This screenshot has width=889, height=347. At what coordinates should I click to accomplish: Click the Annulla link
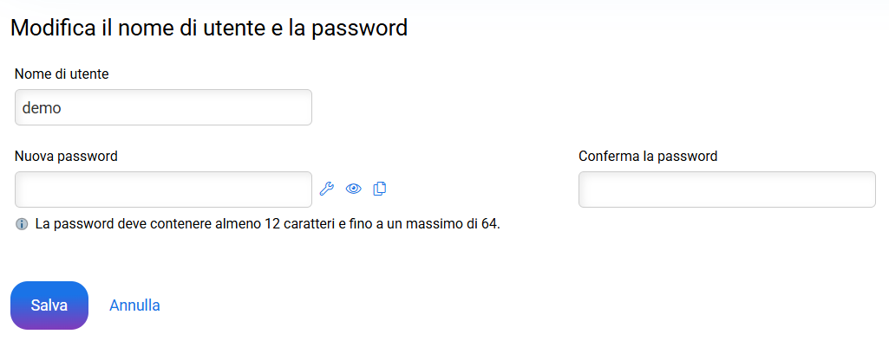tap(134, 305)
